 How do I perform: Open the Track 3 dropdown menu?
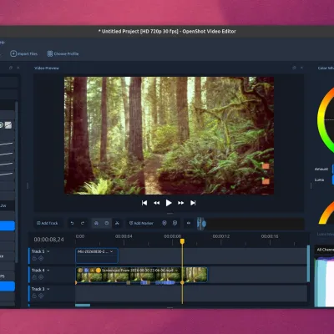(x=48, y=289)
